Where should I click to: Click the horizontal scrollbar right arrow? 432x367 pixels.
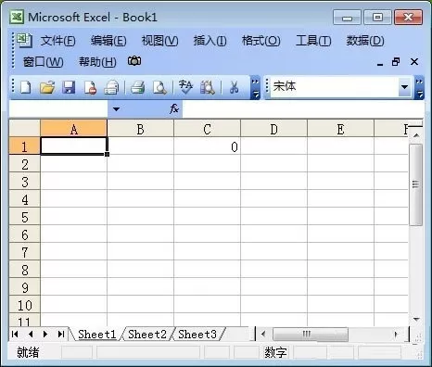click(x=396, y=334)
